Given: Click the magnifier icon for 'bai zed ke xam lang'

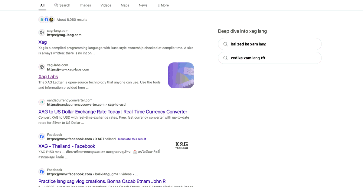Looking at the screenshot, I should pyautogui.click(x=225, y=44).
